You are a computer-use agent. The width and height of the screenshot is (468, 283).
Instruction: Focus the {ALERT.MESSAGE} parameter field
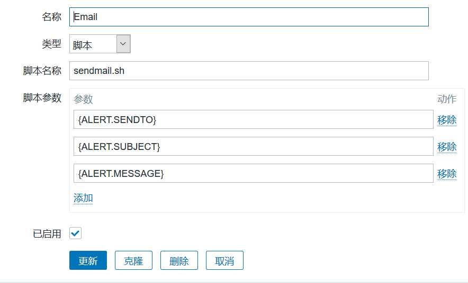[x=253, y=174]
